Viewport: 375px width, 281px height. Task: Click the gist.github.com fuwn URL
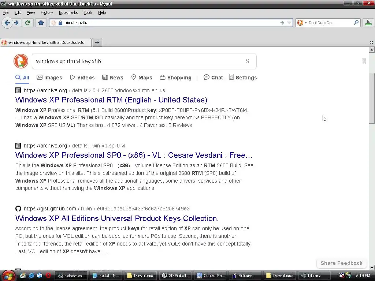[107, 209]
